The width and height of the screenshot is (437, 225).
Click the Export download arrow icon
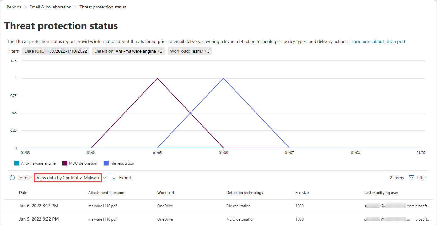click(x=114, y=178)
